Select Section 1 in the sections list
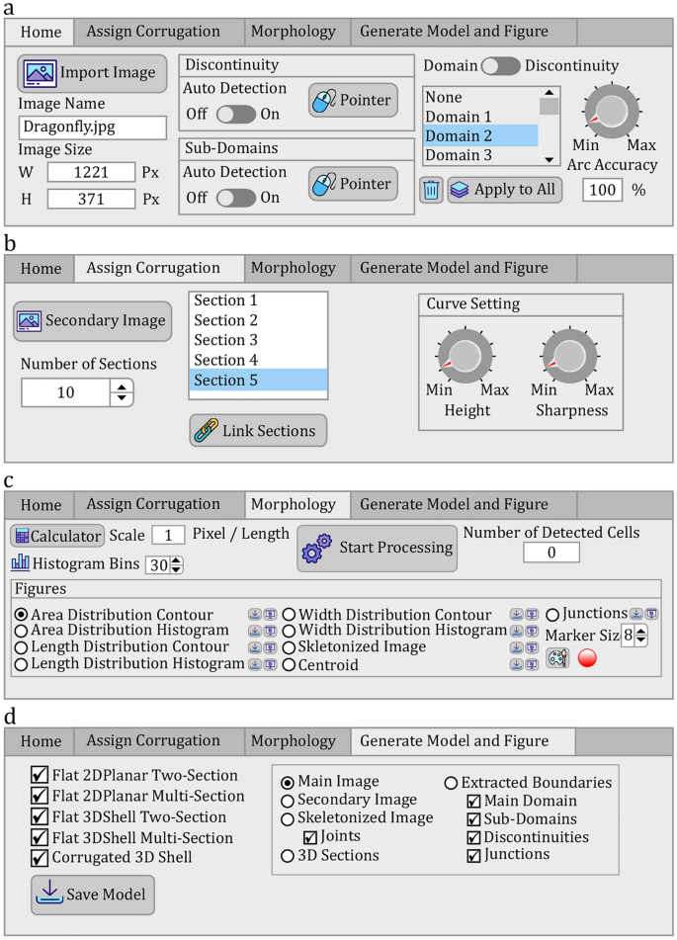Viewport: 677px width, 940px height. [258, 300]
